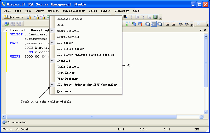Image resolution: width=210 pixels, height=133 pixels.
Task: Uncheck the Query Designer toolbar
Action: (86, 31)
